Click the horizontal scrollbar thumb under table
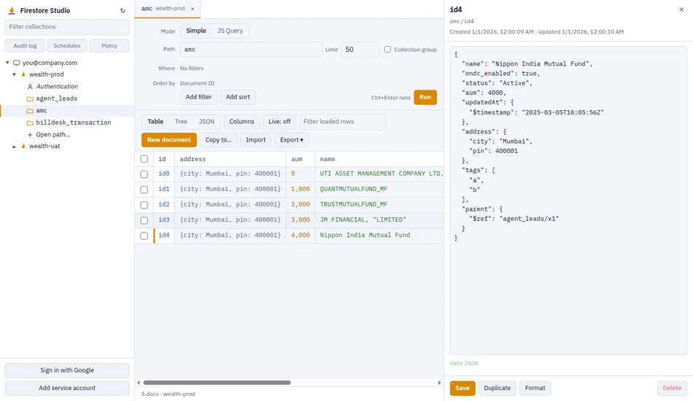 pos(217,383)
